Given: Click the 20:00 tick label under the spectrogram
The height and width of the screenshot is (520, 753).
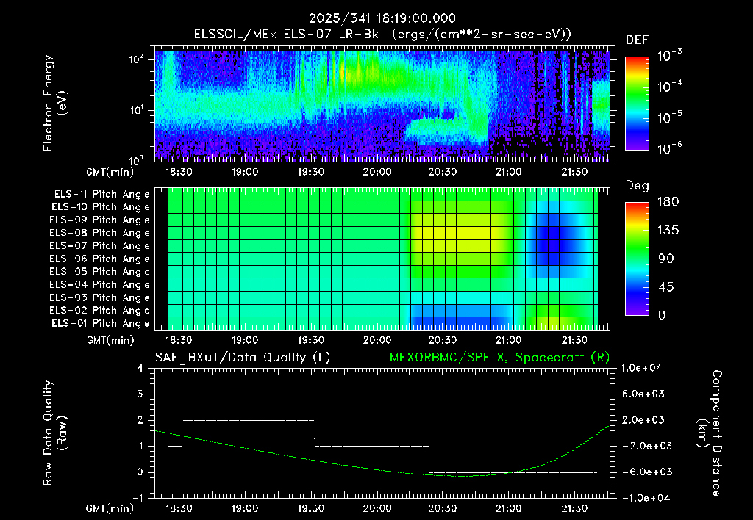Looking at the screenshot, I should coord(376,172).
